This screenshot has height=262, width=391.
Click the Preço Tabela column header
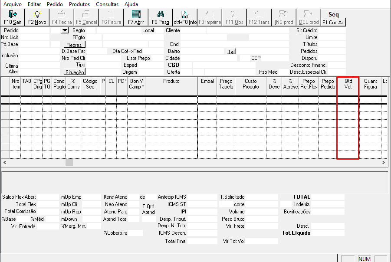[x=226, y=86]
